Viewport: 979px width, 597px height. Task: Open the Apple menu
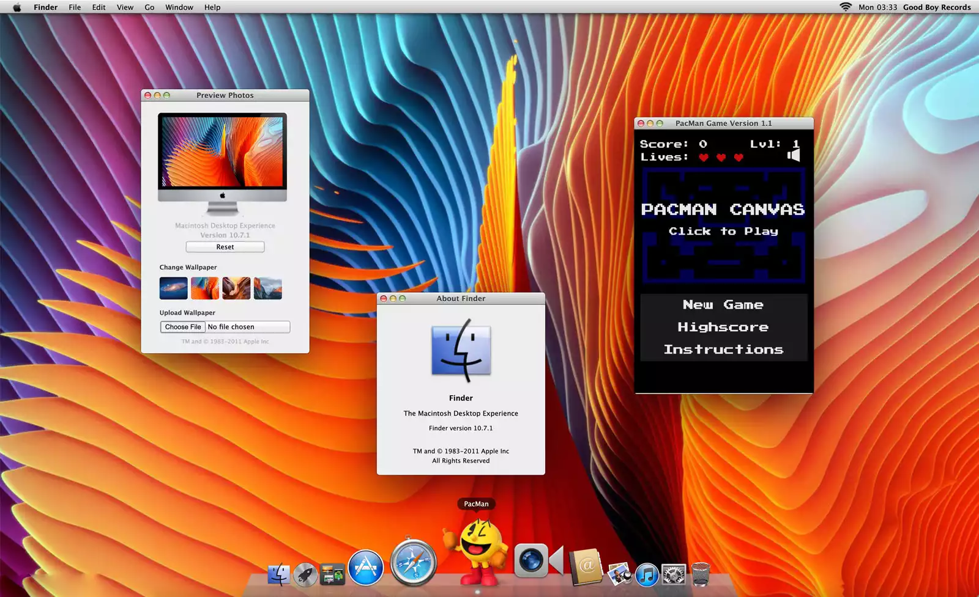(x=17, y=7)
